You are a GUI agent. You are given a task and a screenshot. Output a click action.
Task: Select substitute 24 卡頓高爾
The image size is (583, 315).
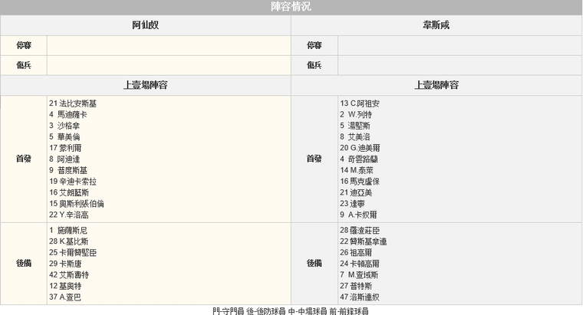tap(360, 264)
